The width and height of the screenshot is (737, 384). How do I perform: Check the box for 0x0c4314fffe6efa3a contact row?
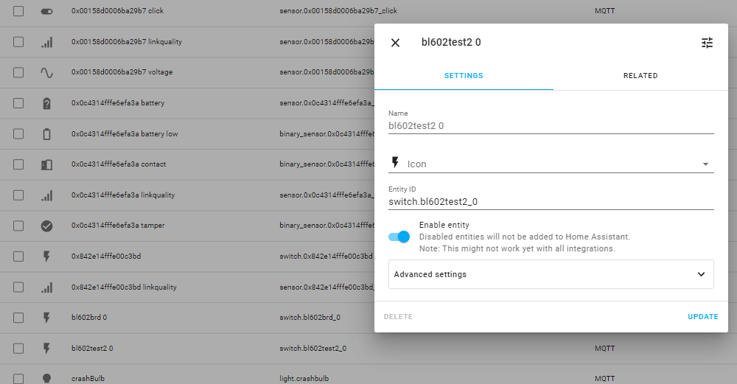point(18,164)
